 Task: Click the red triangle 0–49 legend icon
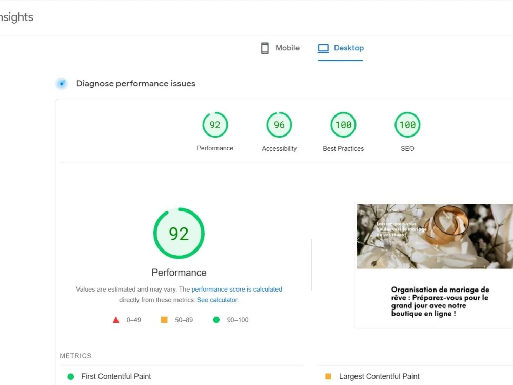tap(116, 320)
